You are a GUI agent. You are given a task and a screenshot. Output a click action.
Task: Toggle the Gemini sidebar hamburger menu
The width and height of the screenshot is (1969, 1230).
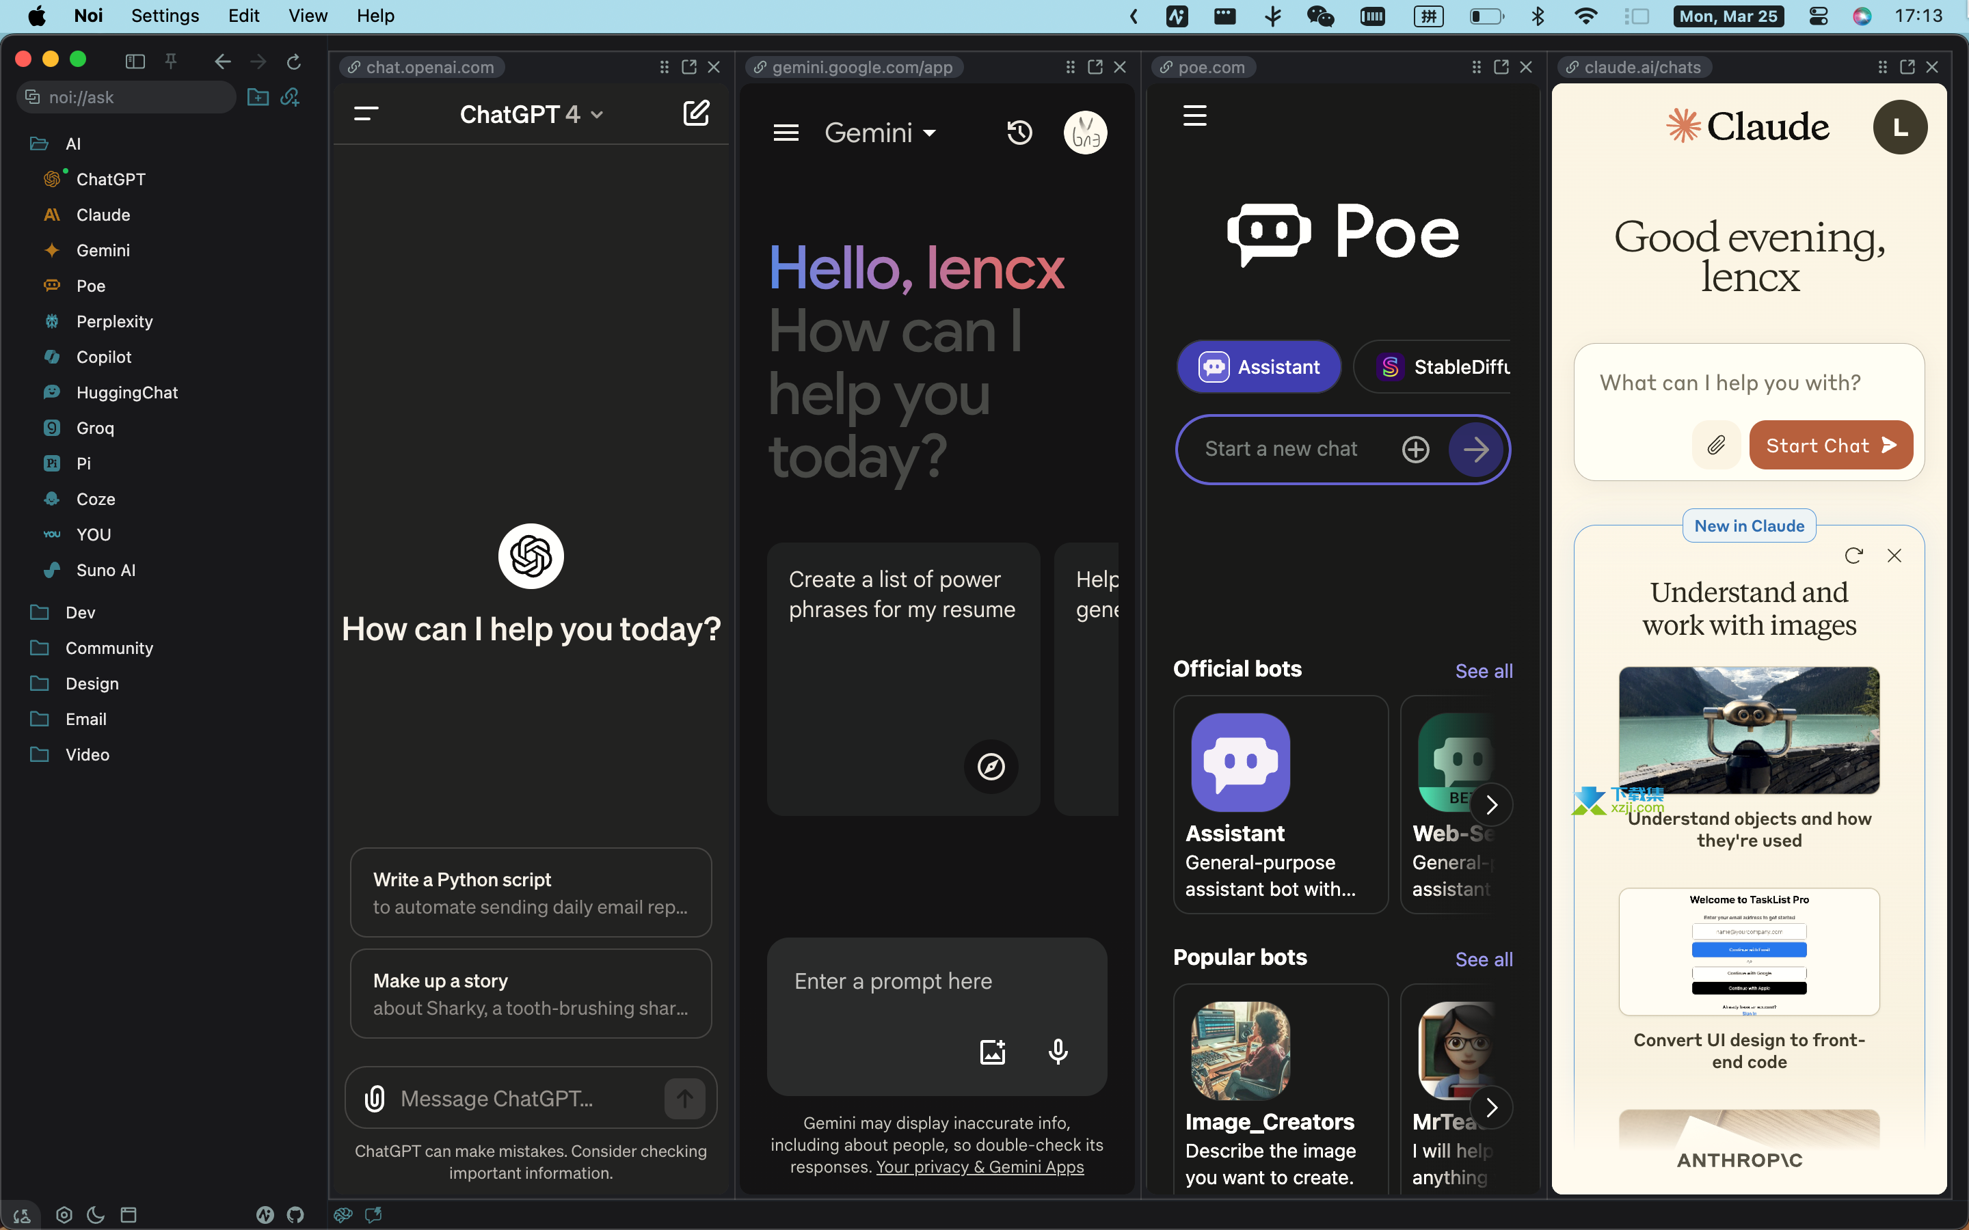click(x=786, y=132)
